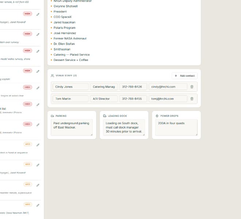Screen dimensions: 241x219
Task: Click the 'Jared Isaacman' list item
Action: (64, 22)
